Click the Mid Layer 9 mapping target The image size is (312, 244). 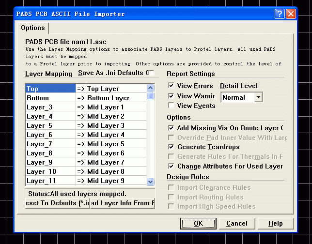click(x=115, y=181)
